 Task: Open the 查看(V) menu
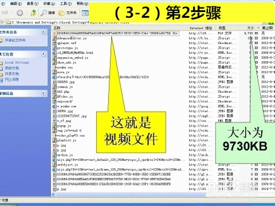click(33, 3)
